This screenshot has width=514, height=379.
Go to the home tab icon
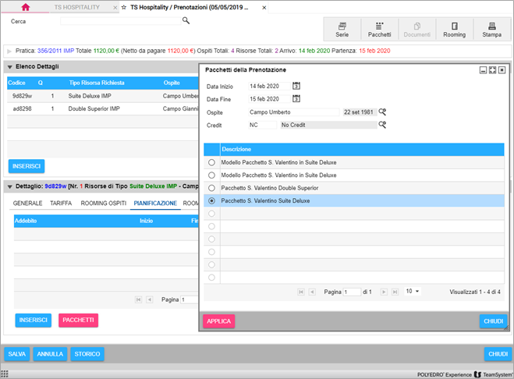(25, 7)
